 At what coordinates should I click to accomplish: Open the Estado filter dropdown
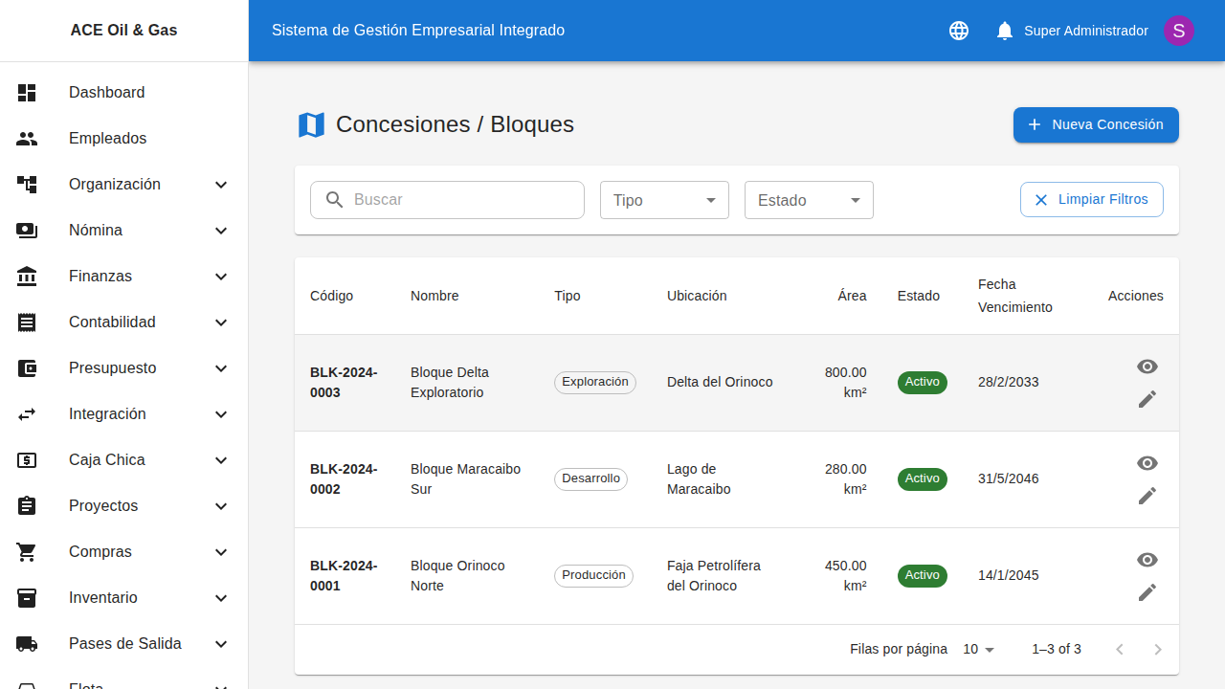[809, 200]
